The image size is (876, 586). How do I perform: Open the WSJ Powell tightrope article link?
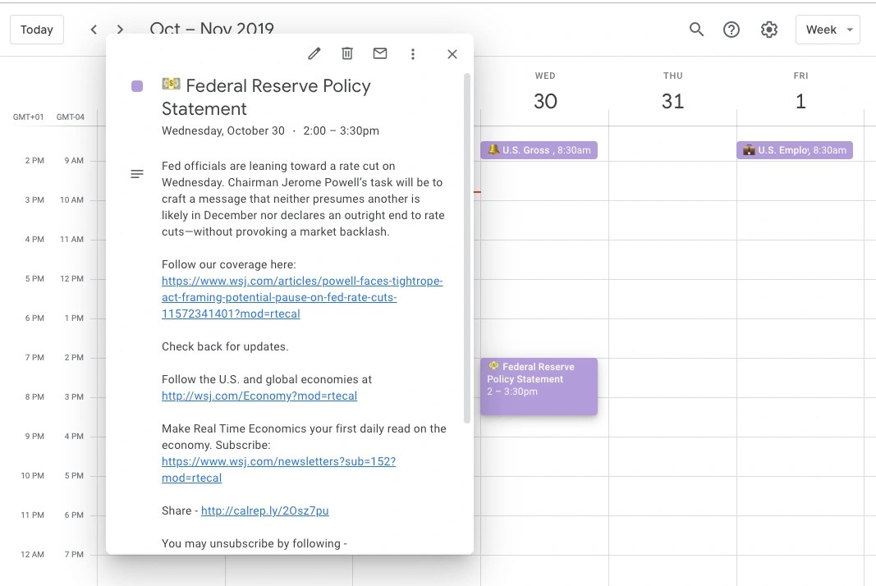pos(302,297)
